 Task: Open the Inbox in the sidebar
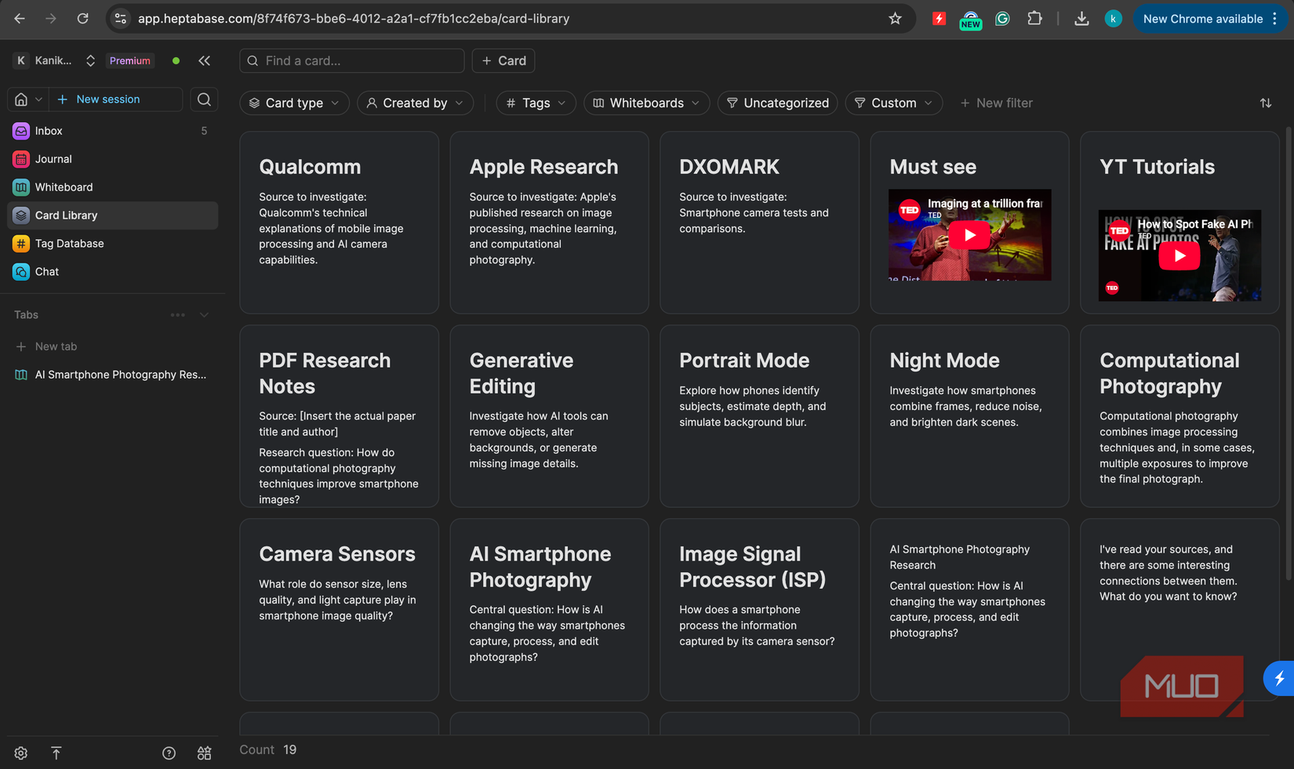tap(113, 131)
